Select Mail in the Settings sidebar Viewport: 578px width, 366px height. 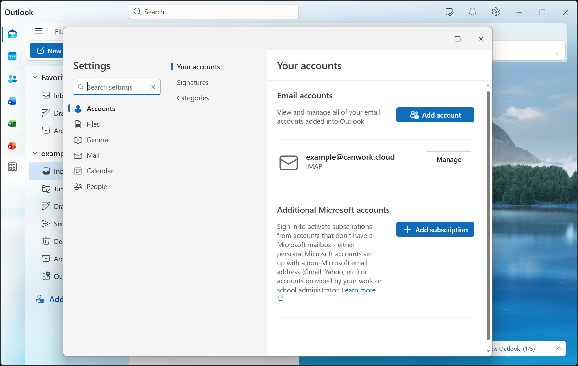[x=93, y=155]
